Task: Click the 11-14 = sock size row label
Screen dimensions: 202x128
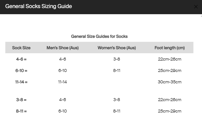Action: click(x=21, y=82)
